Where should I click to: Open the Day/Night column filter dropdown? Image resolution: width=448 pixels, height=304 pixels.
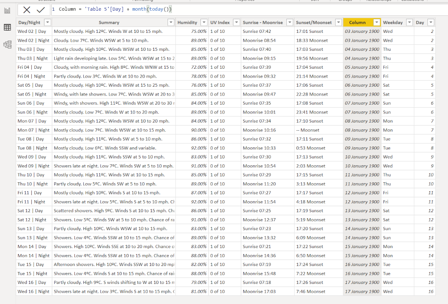(x=48, y=22)
